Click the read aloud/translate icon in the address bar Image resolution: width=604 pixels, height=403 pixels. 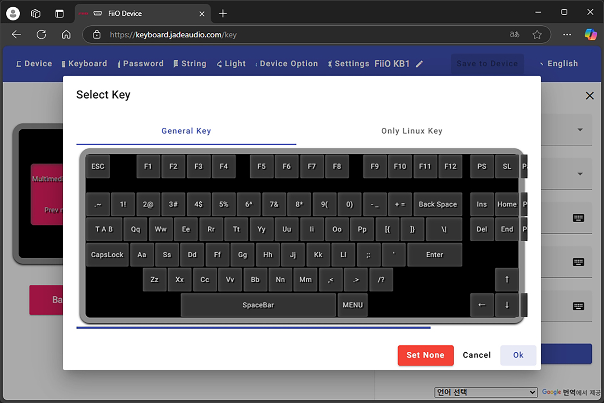(x=514, y=35)
